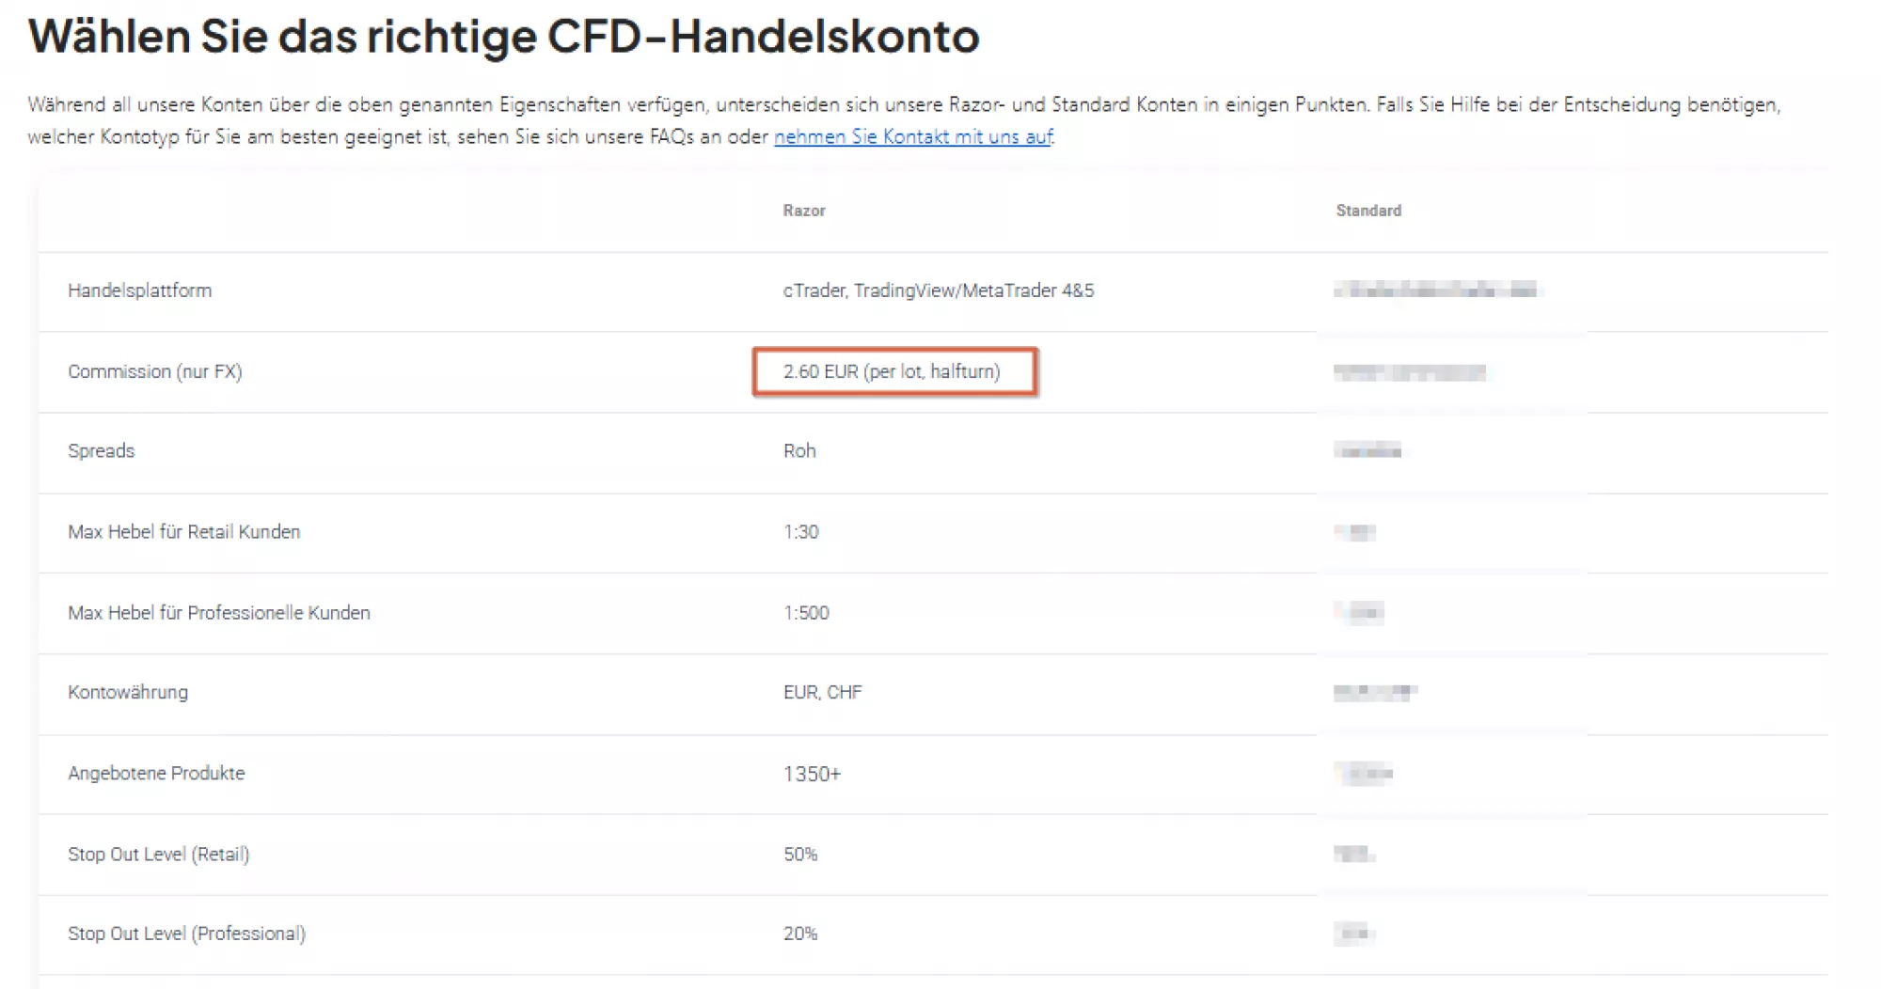Click the cTrader, TradingView/MetaTrader 4&5 cell

tap(938, 291)
